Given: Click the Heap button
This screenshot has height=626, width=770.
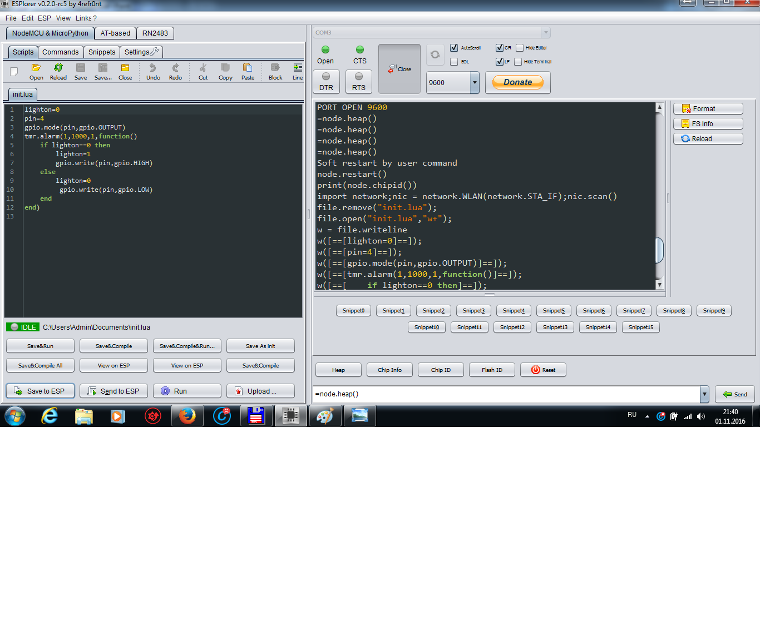Looking at the screenshot, I should 338,370.
